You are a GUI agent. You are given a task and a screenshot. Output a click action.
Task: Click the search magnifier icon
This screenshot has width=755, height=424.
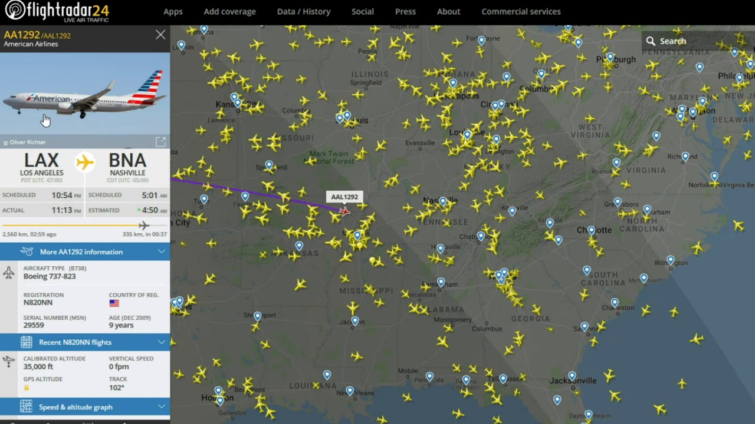[x=651, y=41]
